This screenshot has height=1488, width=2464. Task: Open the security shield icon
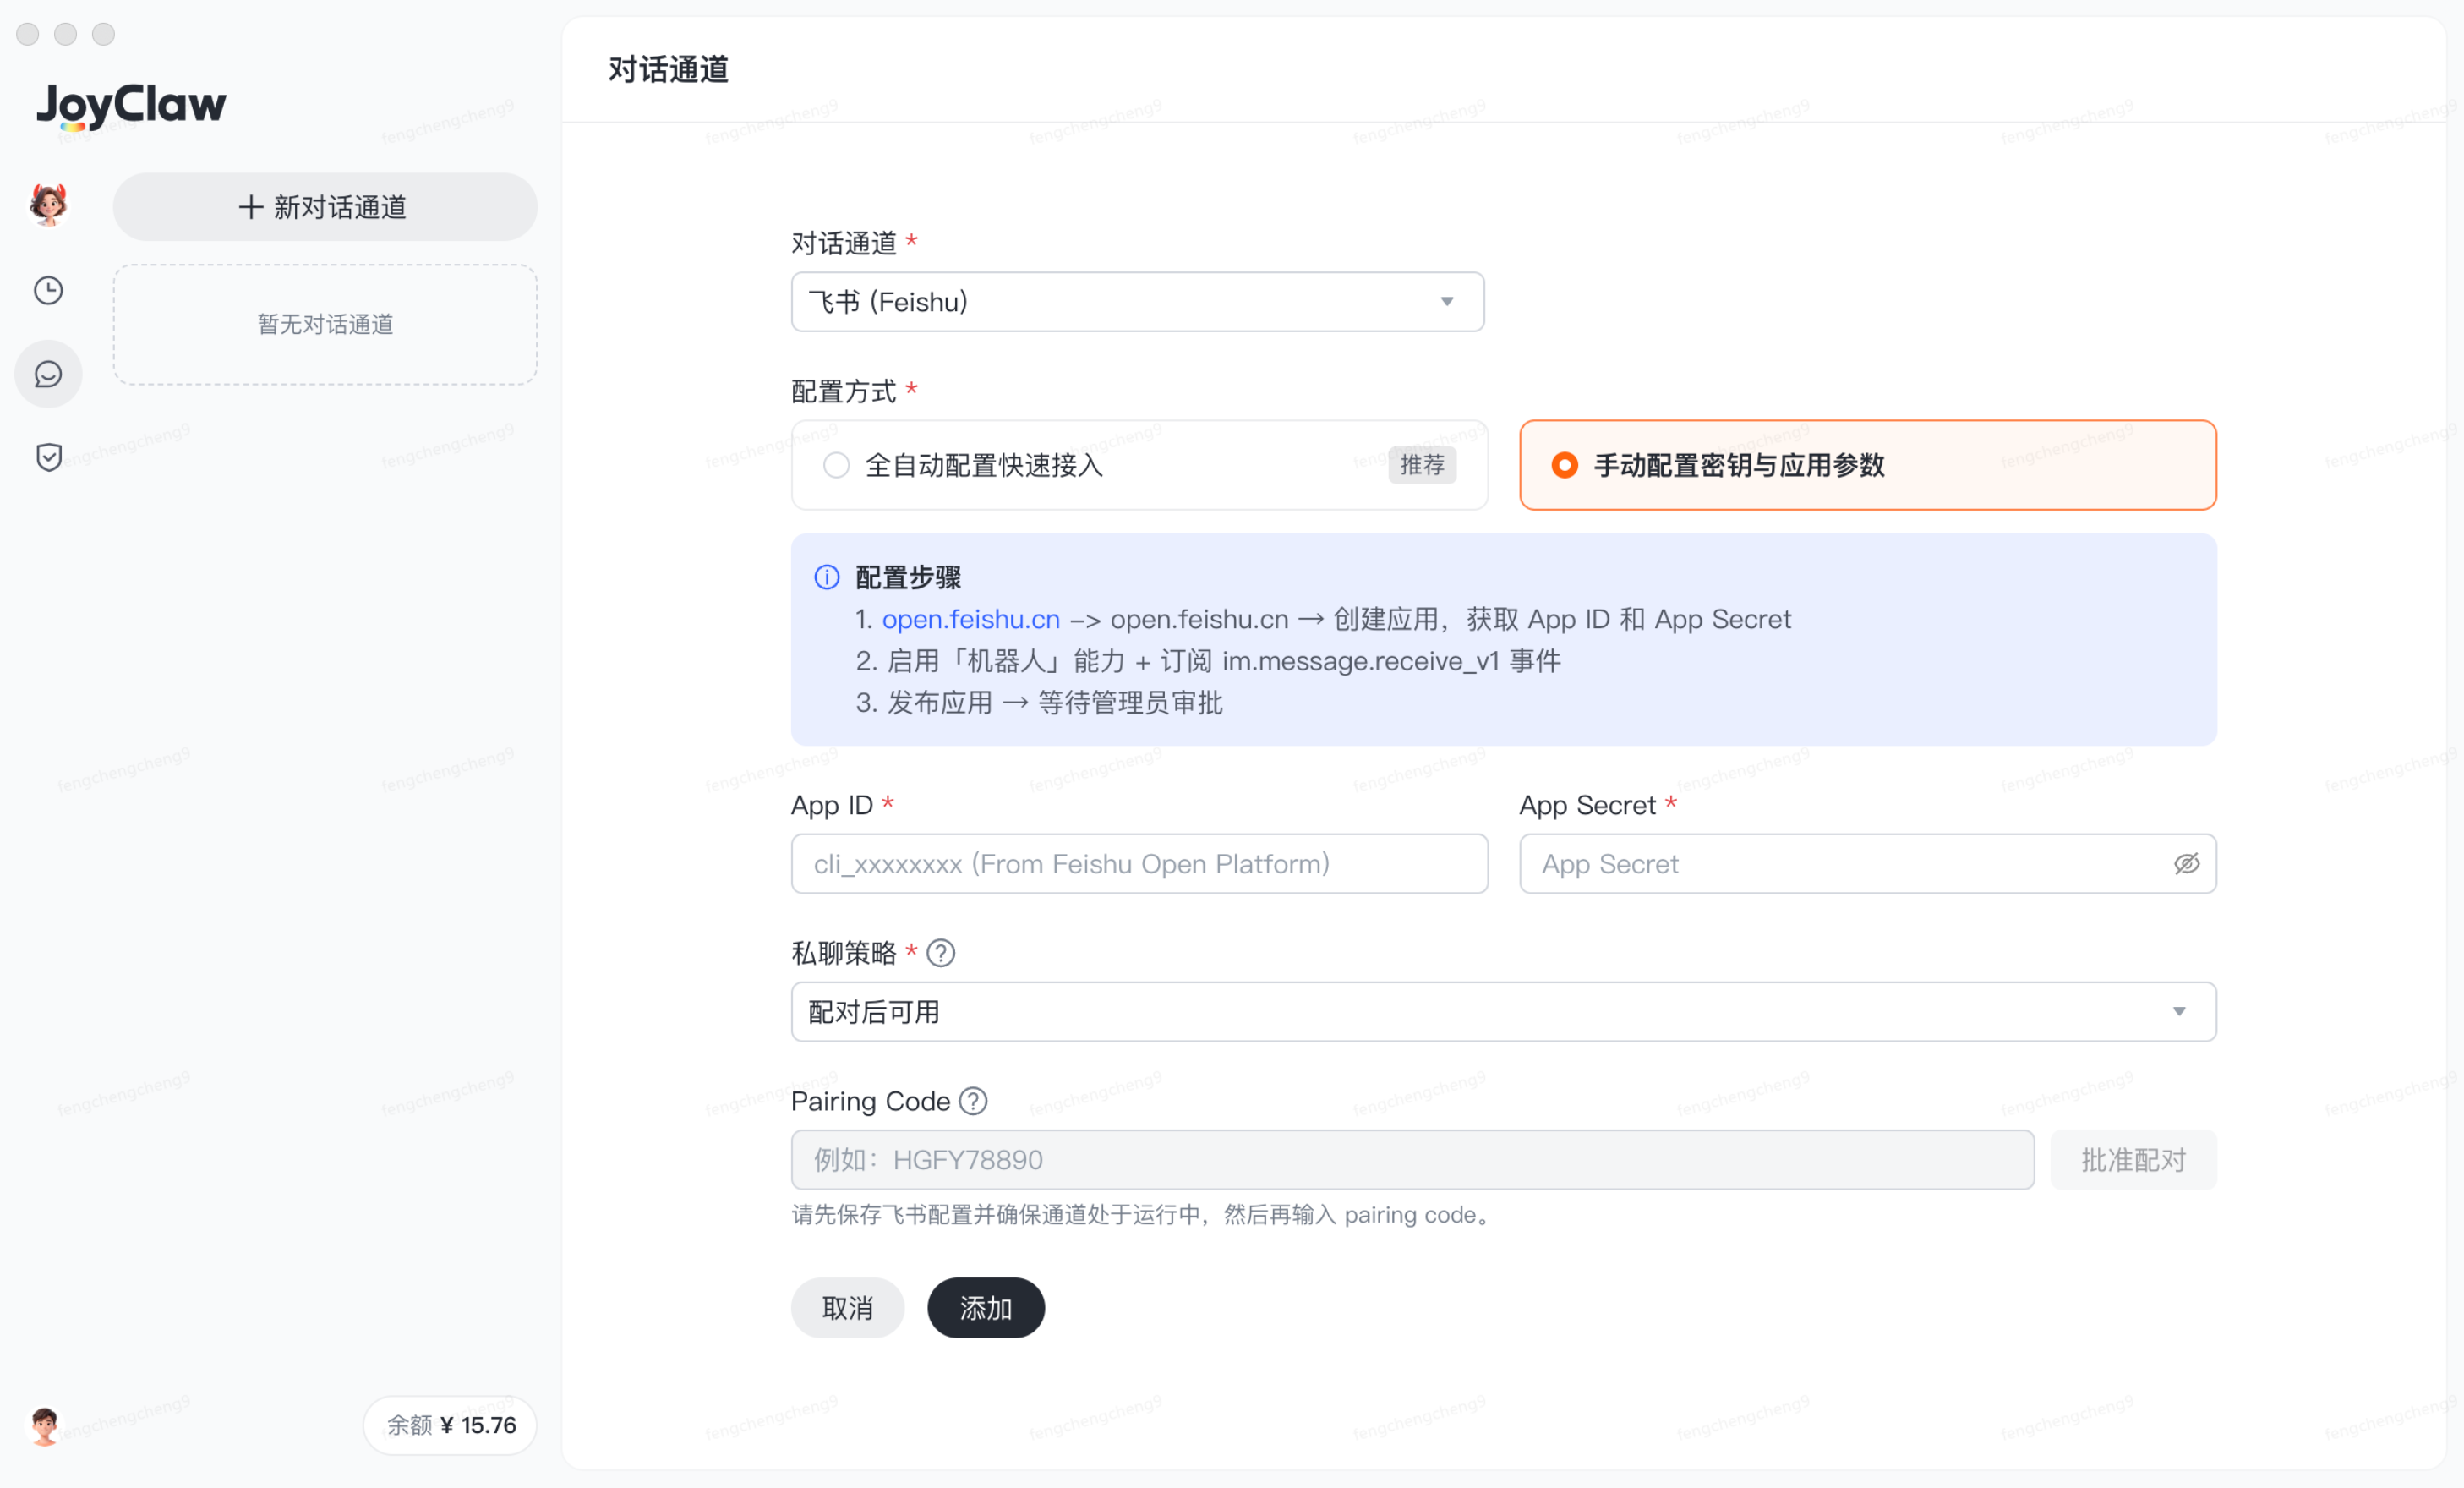point(48,457)
